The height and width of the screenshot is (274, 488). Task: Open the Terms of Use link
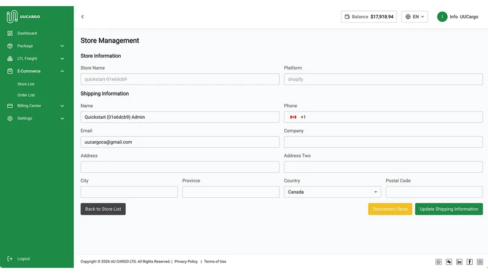coord(215,262)
